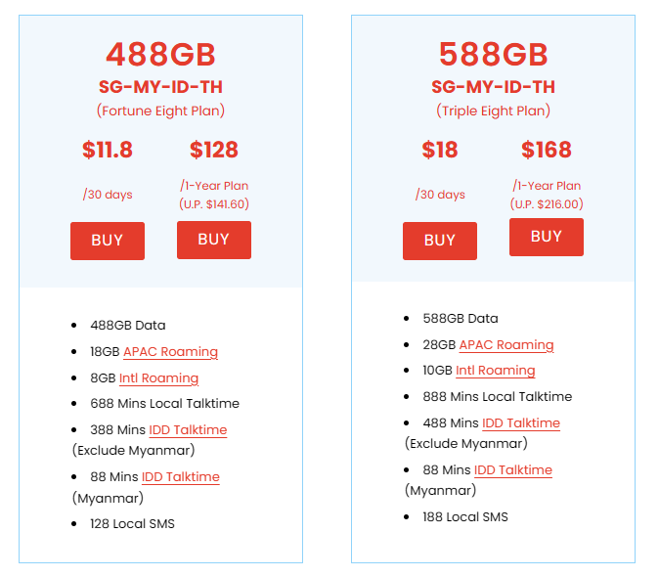Click the $128 yearly price text

[x=214, y=150]
